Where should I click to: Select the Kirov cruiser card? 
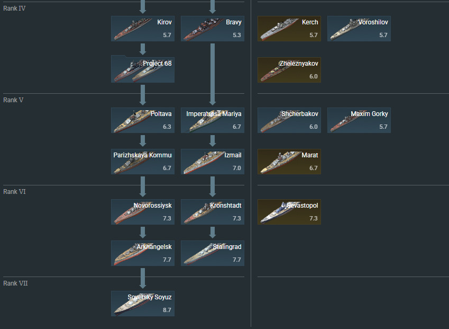pyautogui.click(x=143, y=29)
